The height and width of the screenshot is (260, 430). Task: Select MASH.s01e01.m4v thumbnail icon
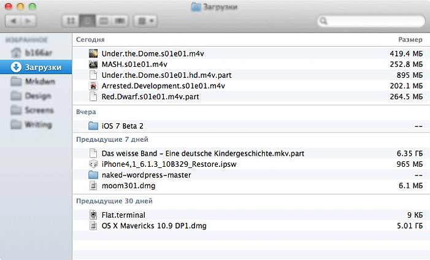pyautogui.click(x=93, y=64)
